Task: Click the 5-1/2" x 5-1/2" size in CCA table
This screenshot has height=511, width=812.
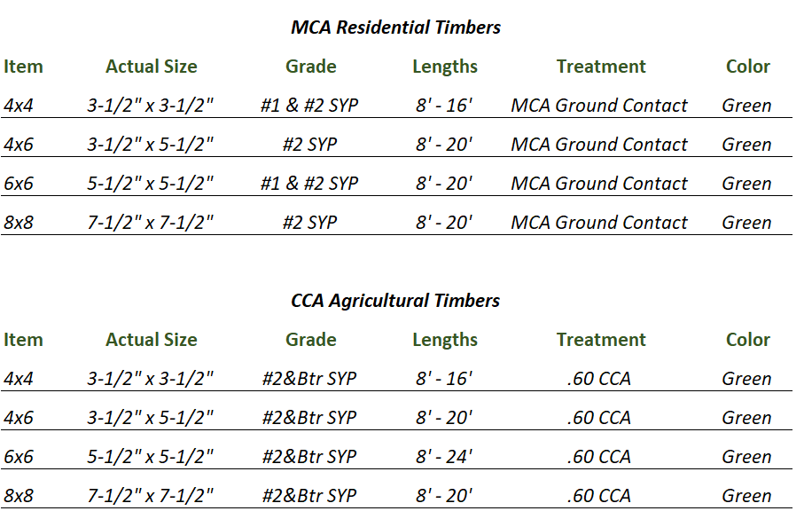Action: click(150, 457)
